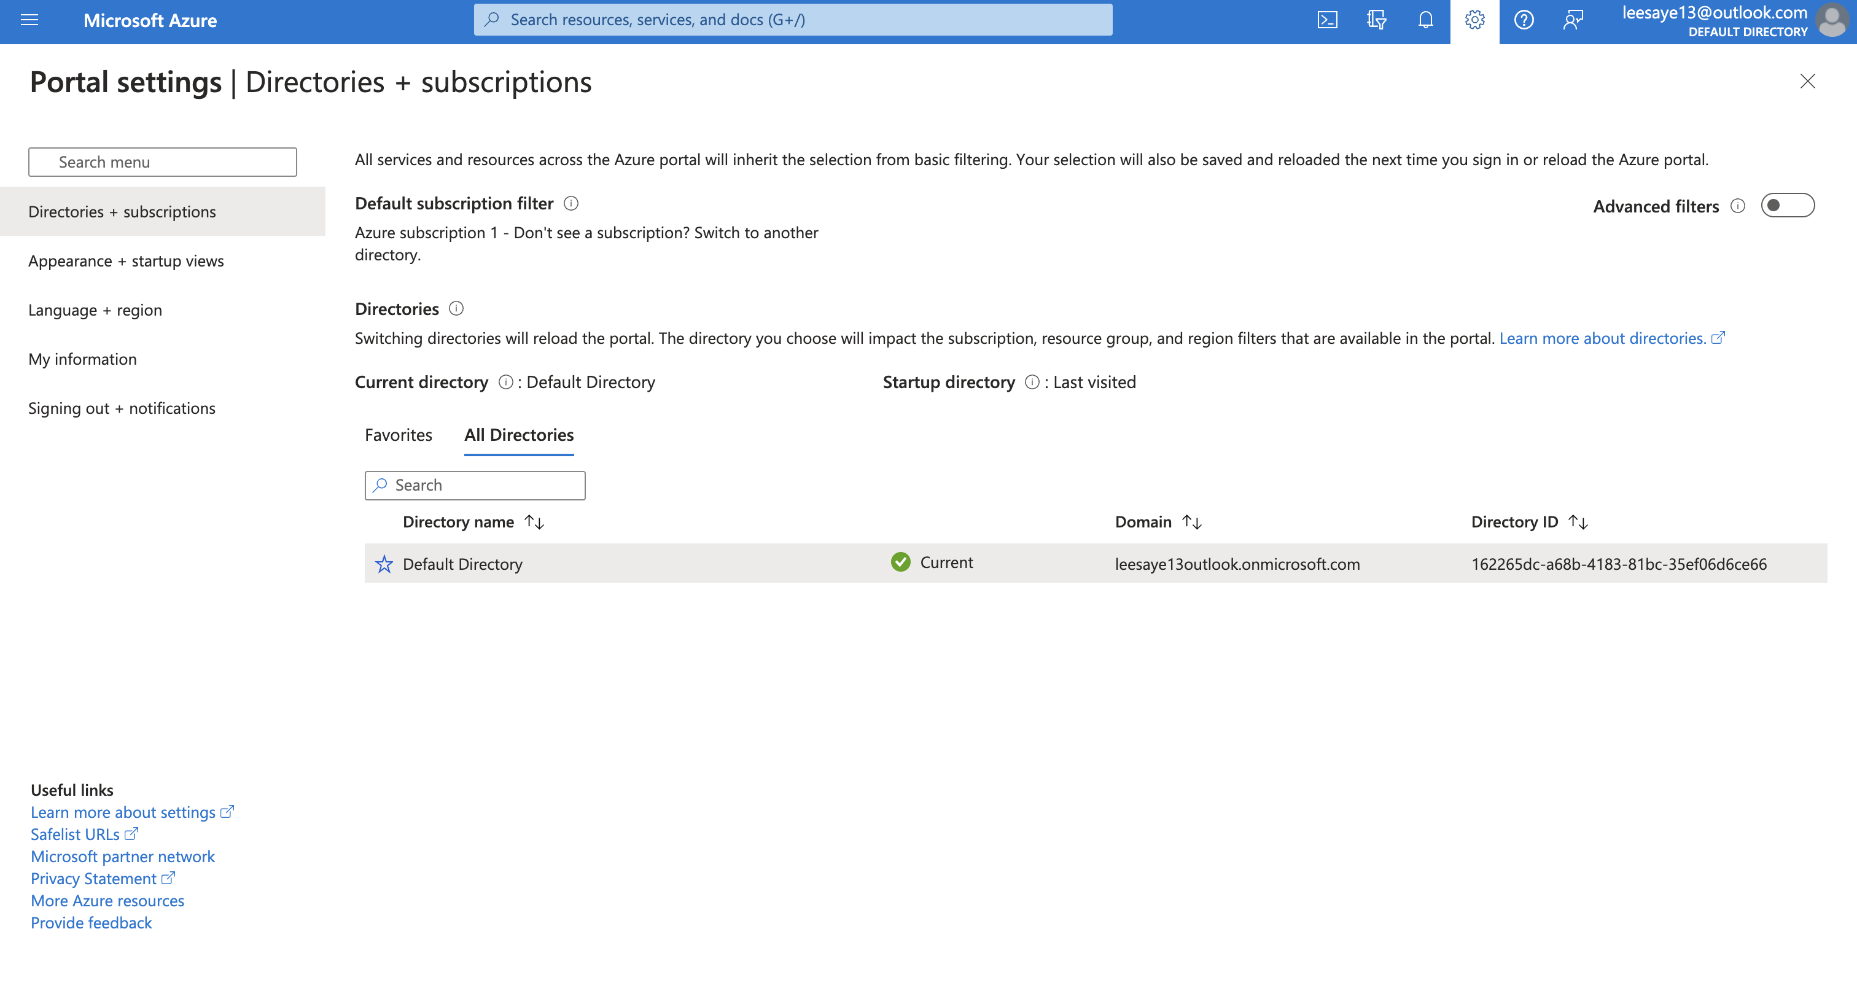View Default subscription filter info tooltip
The width and height of the screenshot is (1857, 1007).
click(x=570, y=203)
